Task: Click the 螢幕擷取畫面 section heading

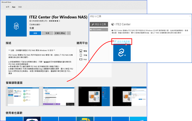Action: [x=14, y=83]
